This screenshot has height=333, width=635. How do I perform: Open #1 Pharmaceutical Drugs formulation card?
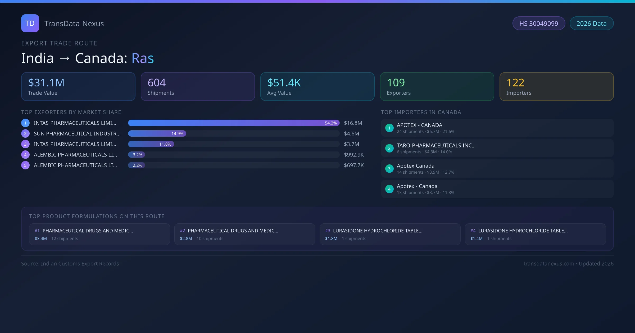99,234
